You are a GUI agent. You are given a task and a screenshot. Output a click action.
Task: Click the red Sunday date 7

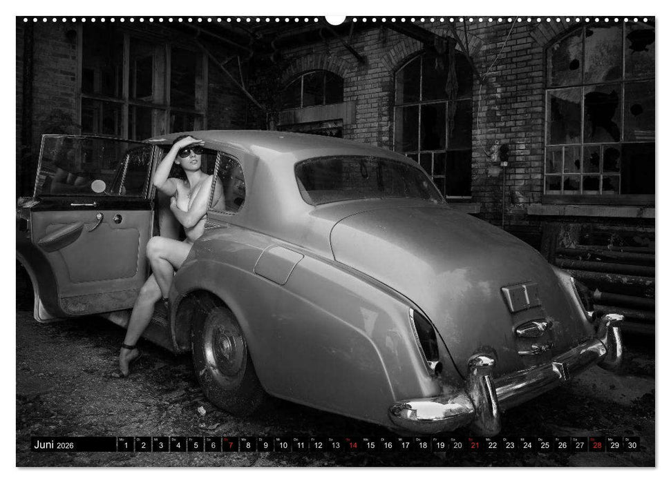pyautogui.click(x=229, y=446)
